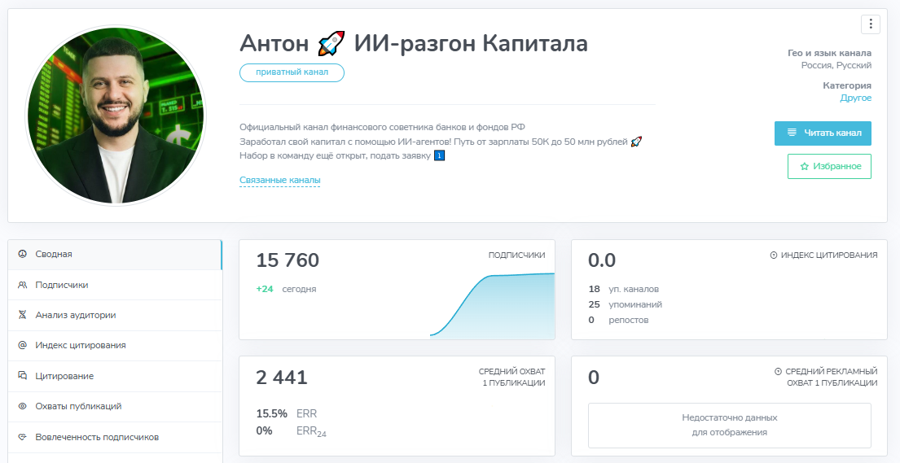Click the Гео и язык канала label
900x463 pixels.
829,53
